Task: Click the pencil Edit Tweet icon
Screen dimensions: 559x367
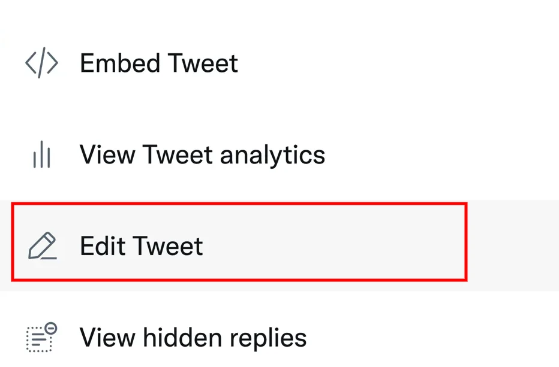Action: [42, 246]
